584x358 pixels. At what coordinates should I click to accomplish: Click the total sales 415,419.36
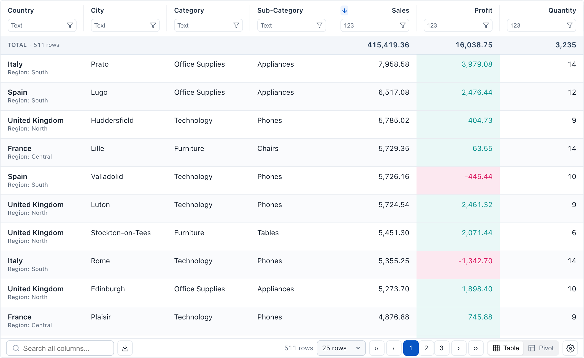388,45
